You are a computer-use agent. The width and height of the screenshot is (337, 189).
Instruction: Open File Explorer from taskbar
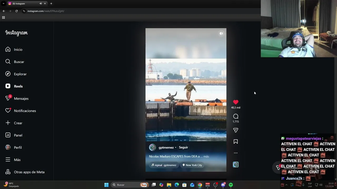coord(169,185)
